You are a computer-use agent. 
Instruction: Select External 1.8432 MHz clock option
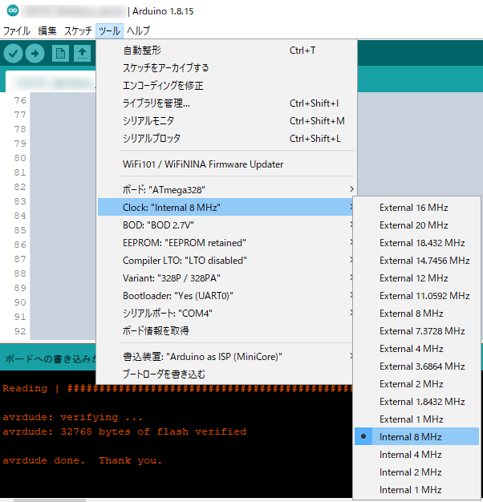(416, 401)
